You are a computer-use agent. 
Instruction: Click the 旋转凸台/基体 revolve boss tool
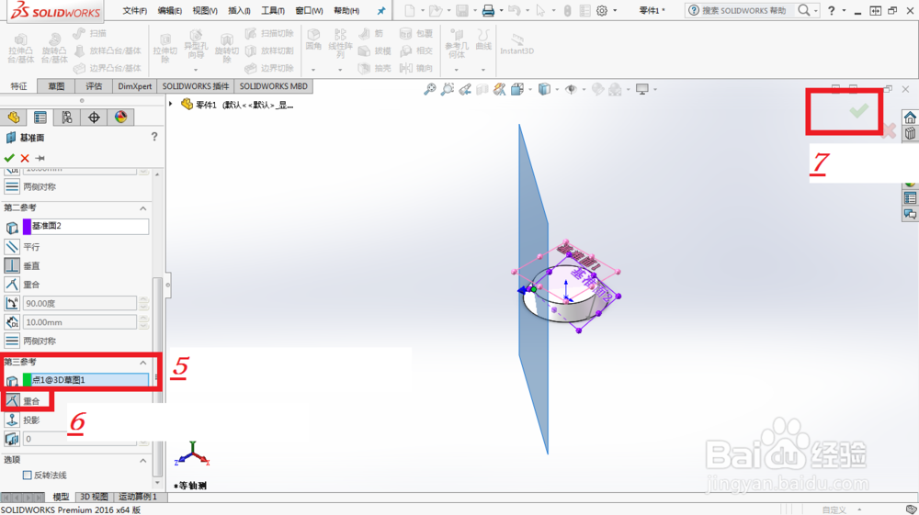(54, 49)
